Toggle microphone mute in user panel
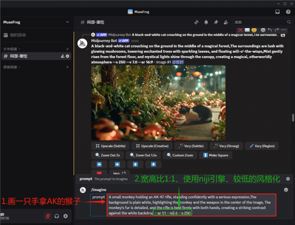Screen dimensions: 295x225 point(48,216)
